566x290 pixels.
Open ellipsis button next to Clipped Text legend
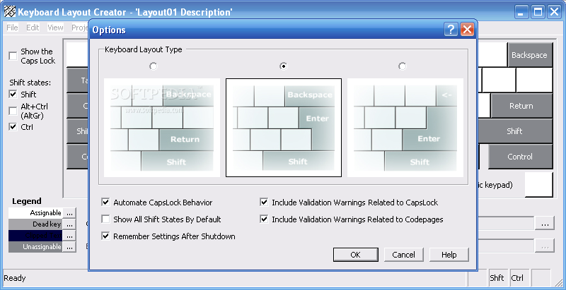click(69, 236)
